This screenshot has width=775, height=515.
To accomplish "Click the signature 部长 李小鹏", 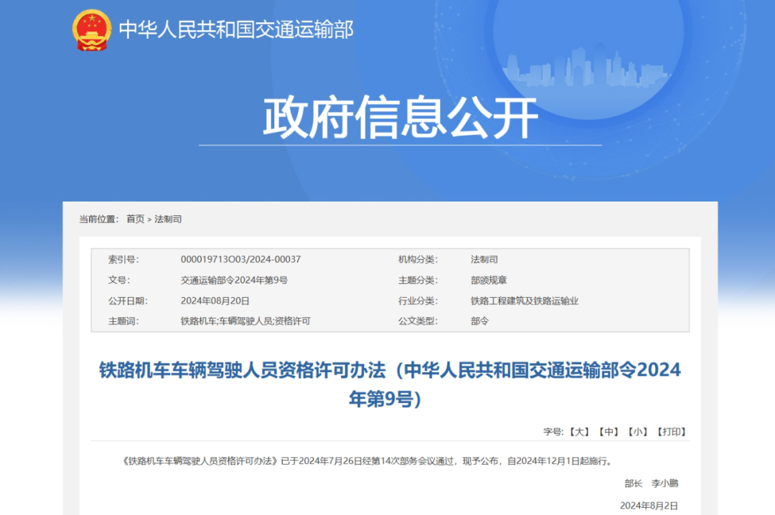I will coord(652,483).
